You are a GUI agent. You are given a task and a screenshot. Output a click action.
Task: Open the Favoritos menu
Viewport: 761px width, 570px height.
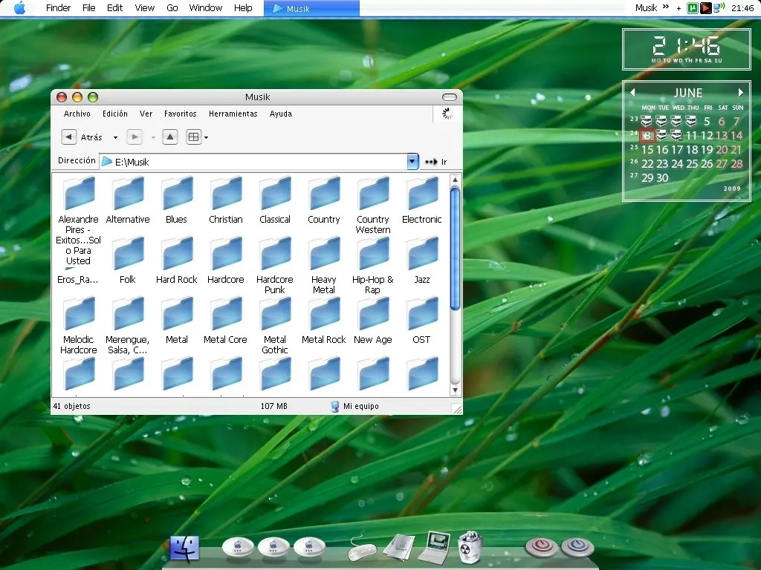(181, 114)
